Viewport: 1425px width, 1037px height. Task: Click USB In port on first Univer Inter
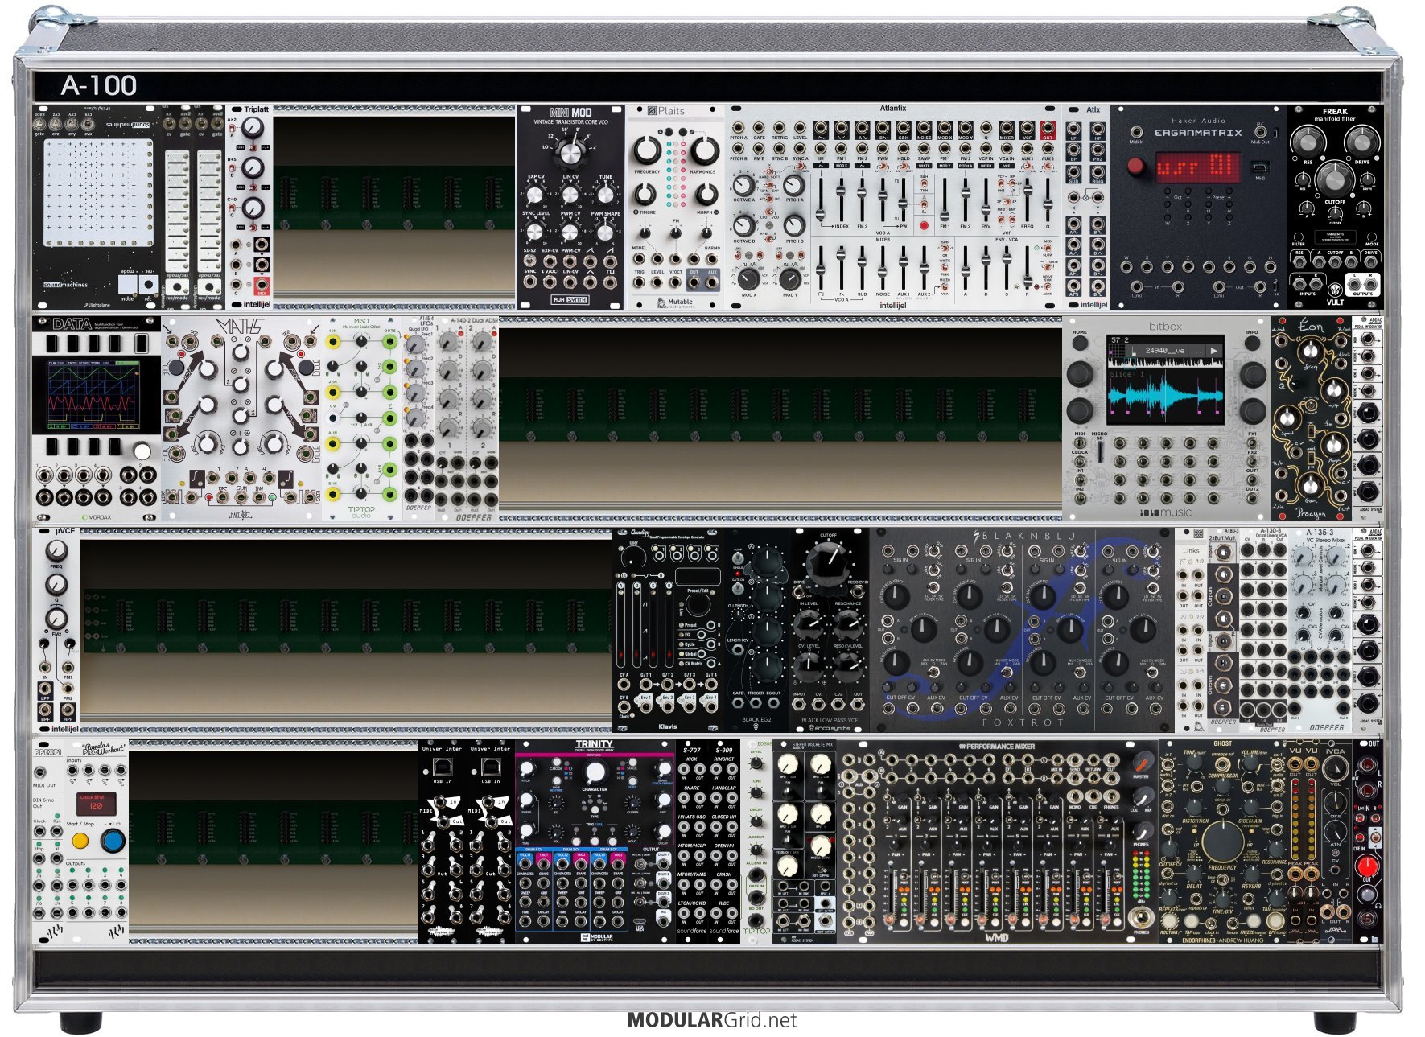coord(442,767)
